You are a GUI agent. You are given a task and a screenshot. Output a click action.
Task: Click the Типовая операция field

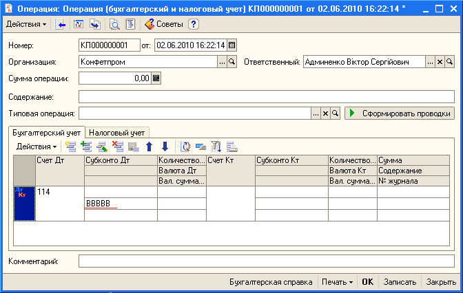[195, 113]
